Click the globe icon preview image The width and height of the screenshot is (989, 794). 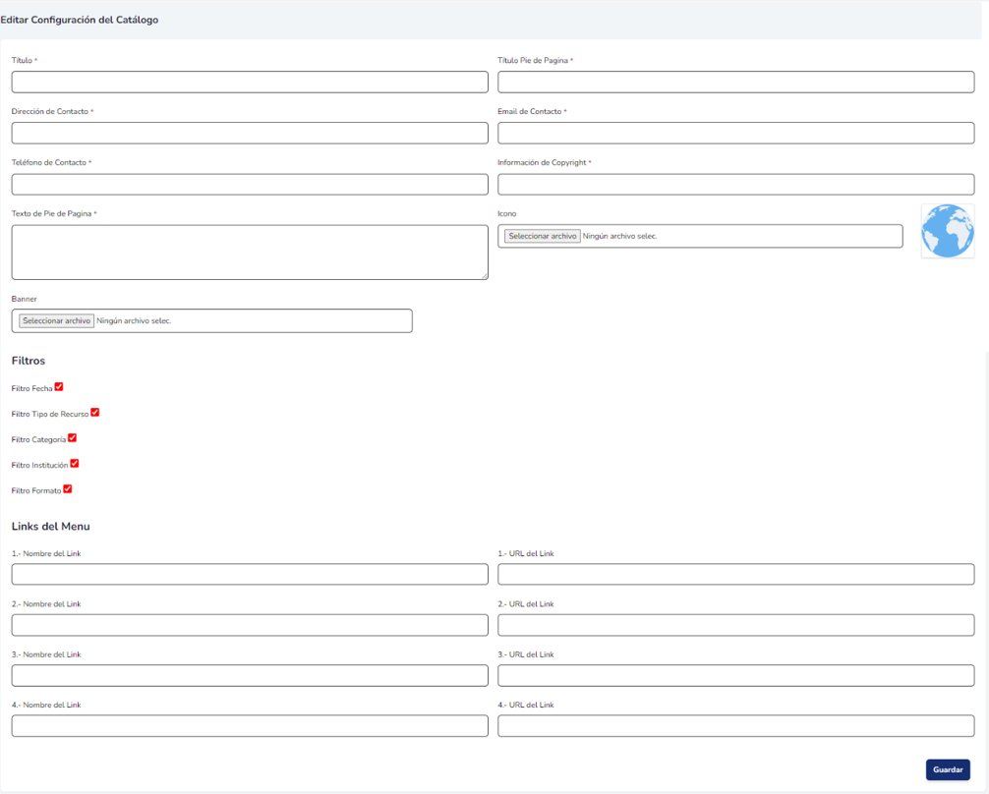point(947,231)
